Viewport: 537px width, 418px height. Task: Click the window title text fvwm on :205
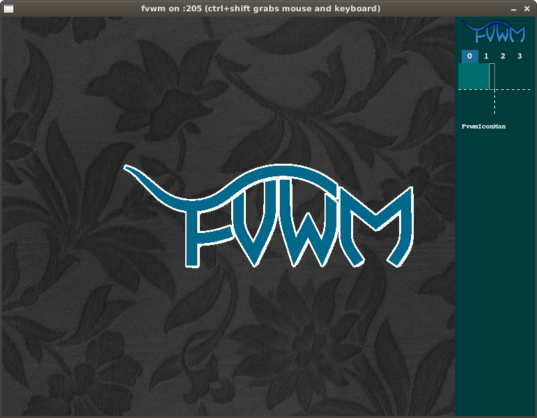261,9
